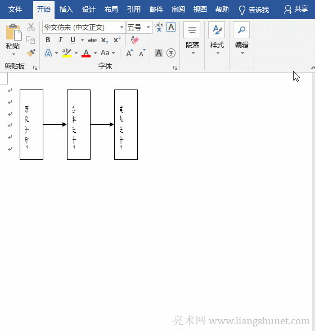
Task: Open the 文件 file tab
Action: click(x=15, y=10)
